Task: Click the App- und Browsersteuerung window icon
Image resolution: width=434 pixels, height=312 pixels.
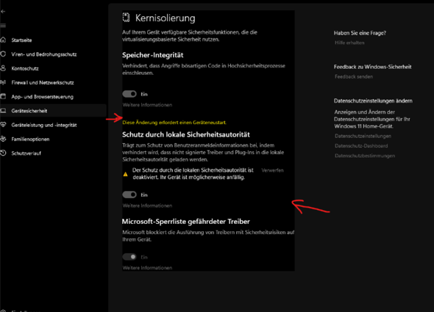Action: coord(3,96)
